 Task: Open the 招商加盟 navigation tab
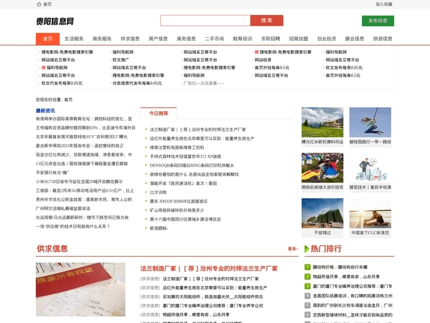(299, 39)
